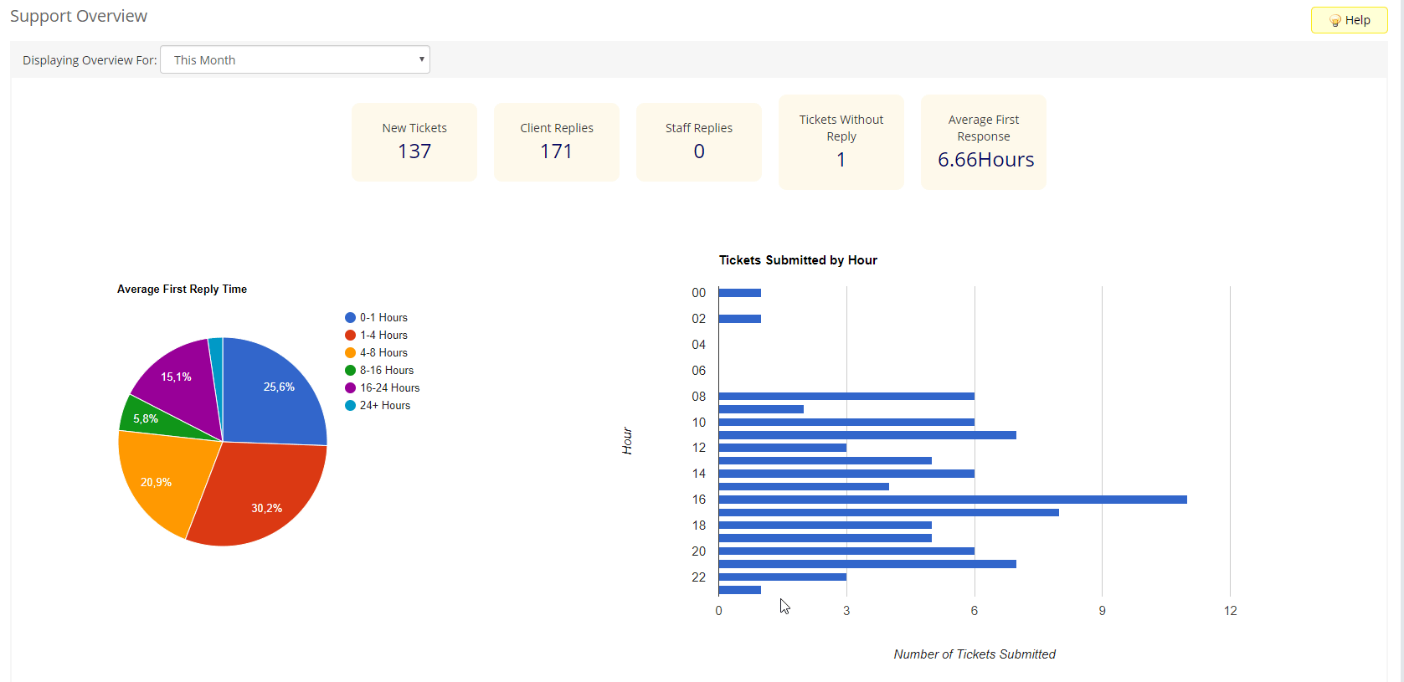Click the bar for hour 00

739,293
